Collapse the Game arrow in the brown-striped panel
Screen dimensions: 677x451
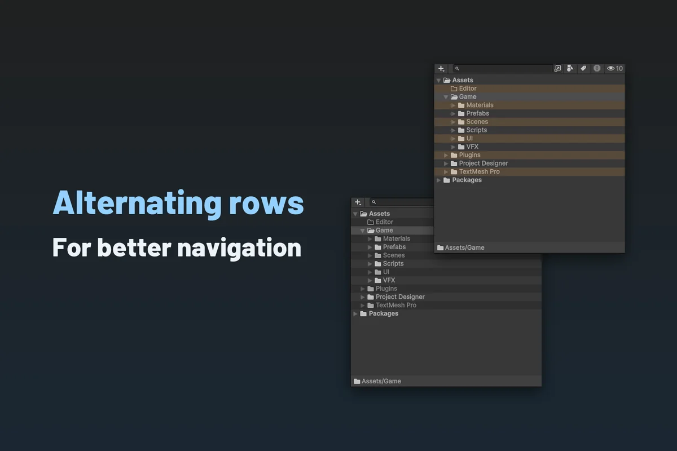point(446,97)
